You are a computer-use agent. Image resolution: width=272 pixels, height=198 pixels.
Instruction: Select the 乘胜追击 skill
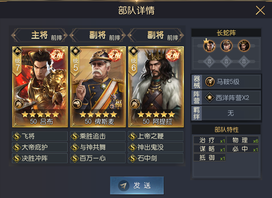point(98,136)
